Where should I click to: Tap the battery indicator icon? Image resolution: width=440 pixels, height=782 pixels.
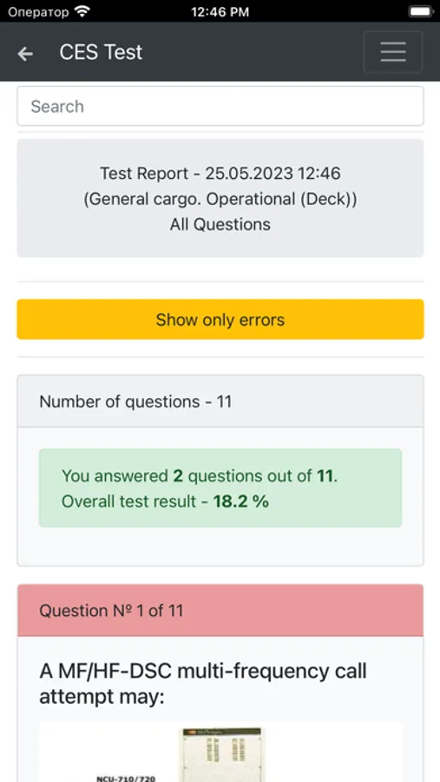pos(421,11)
